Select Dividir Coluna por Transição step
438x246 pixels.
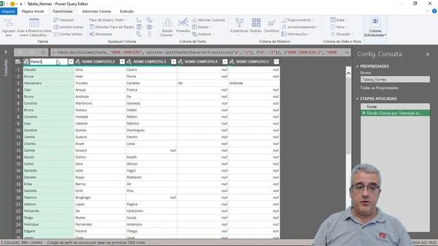(x=395, y=113)
